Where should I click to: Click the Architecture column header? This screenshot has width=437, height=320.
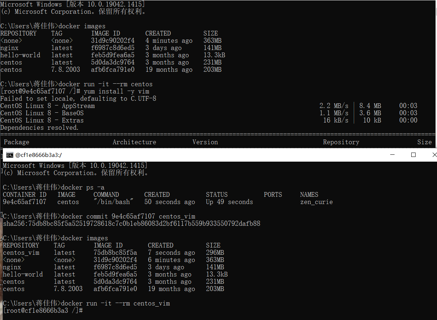[135, 142]
